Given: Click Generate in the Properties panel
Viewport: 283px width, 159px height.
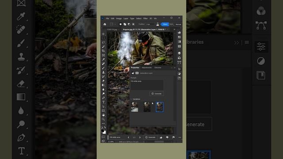Looking at the screenshot, I should point(157,94).
